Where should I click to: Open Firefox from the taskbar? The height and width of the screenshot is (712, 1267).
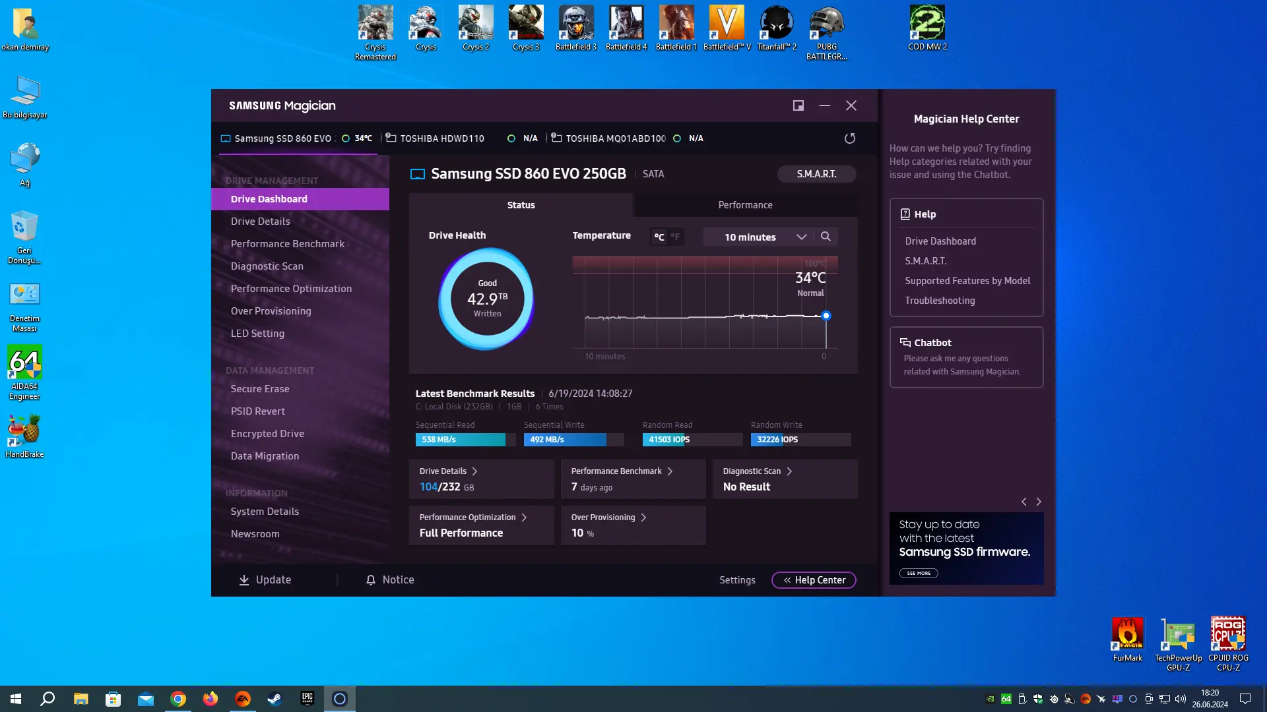click(x=211, y=699)
